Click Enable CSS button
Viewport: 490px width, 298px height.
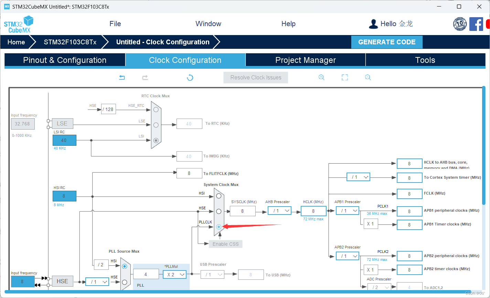pyautogui.click(x=225, y=244)
